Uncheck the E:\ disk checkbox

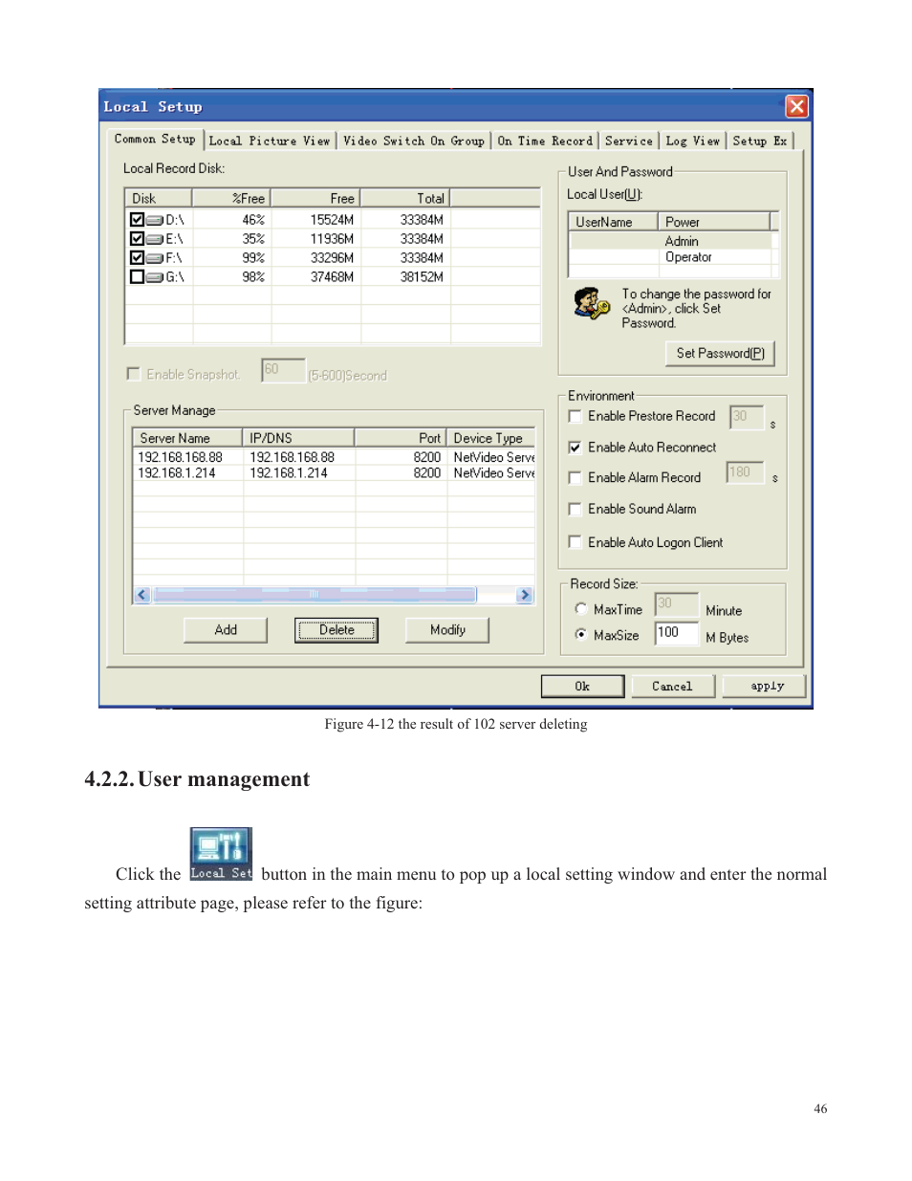tap(137, 239)
